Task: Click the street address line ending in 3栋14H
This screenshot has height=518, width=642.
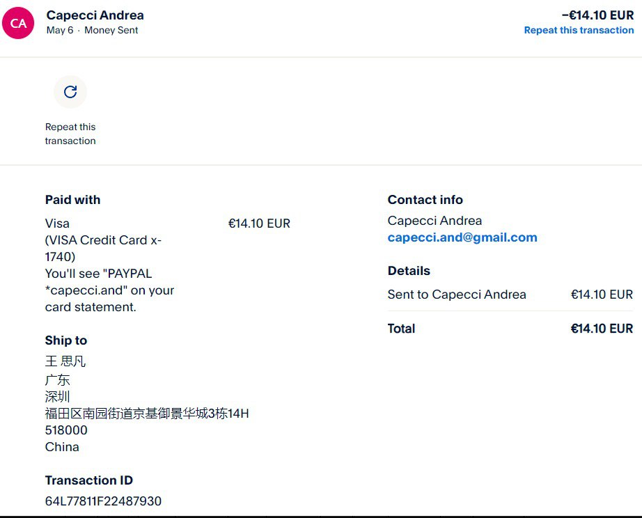Action: 147,414
